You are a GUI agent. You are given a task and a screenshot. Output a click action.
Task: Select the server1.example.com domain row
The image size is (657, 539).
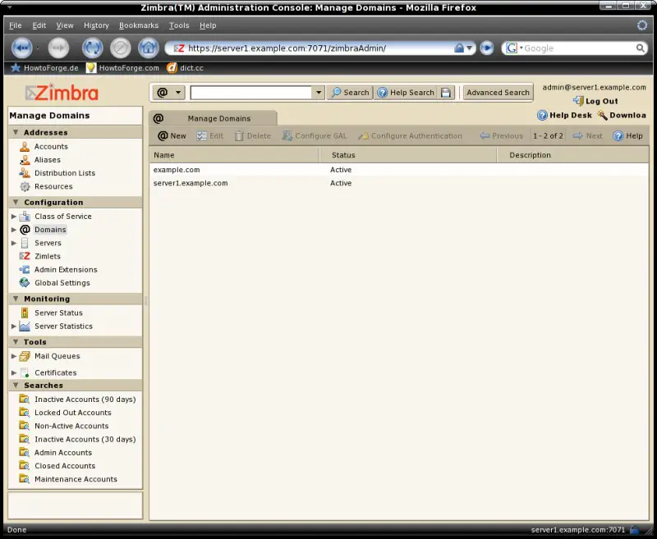tap(399, 183)
